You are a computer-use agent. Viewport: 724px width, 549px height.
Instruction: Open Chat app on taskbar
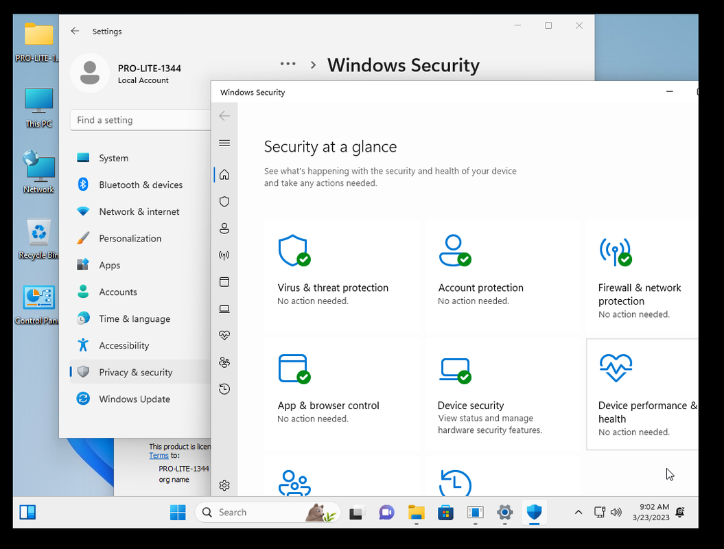(x=386, y=512)
